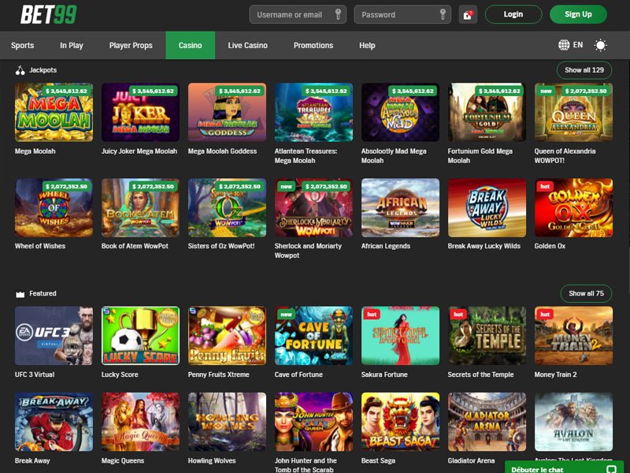Open Sisters of Oz WowPot thumbnail
The image size is (630, 473).
click(x=227, y=207)
